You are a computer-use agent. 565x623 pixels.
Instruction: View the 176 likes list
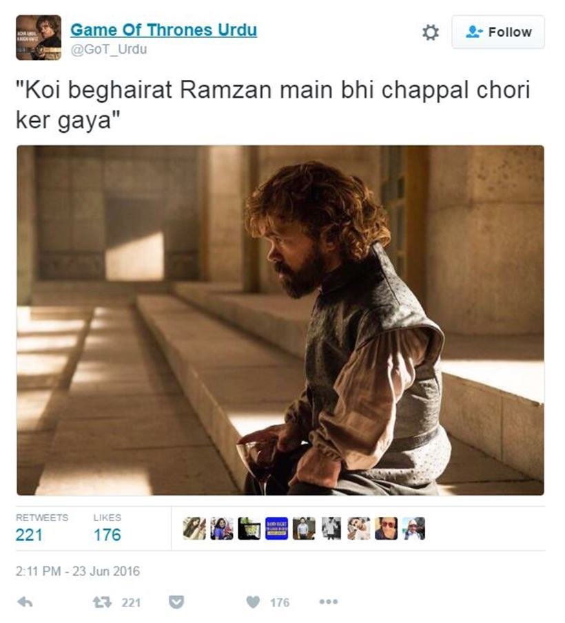[107, 535]
